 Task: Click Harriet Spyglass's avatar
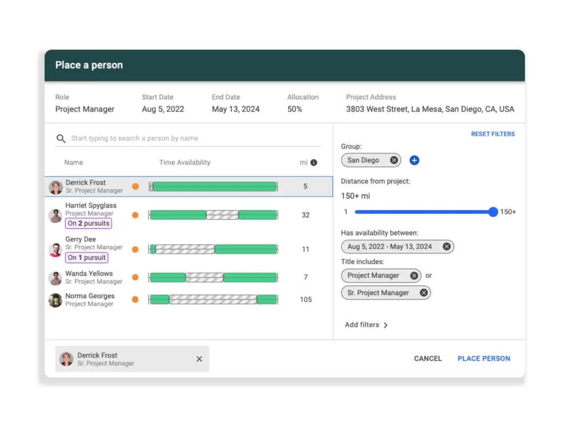coord(55,216)
